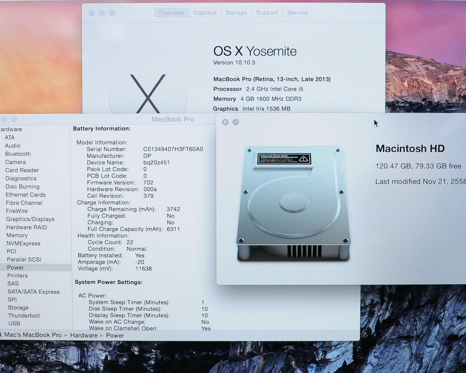
Task: Select SPI in the sidebar
Action: (12, 299)
